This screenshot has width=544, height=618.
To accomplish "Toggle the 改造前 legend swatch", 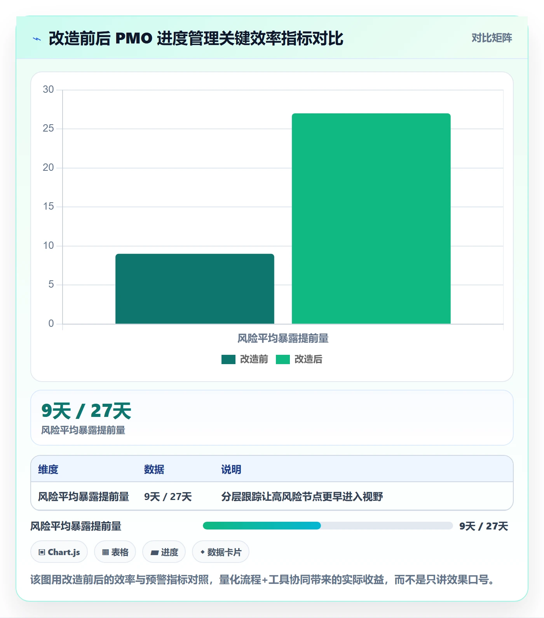I will [228, 359].
